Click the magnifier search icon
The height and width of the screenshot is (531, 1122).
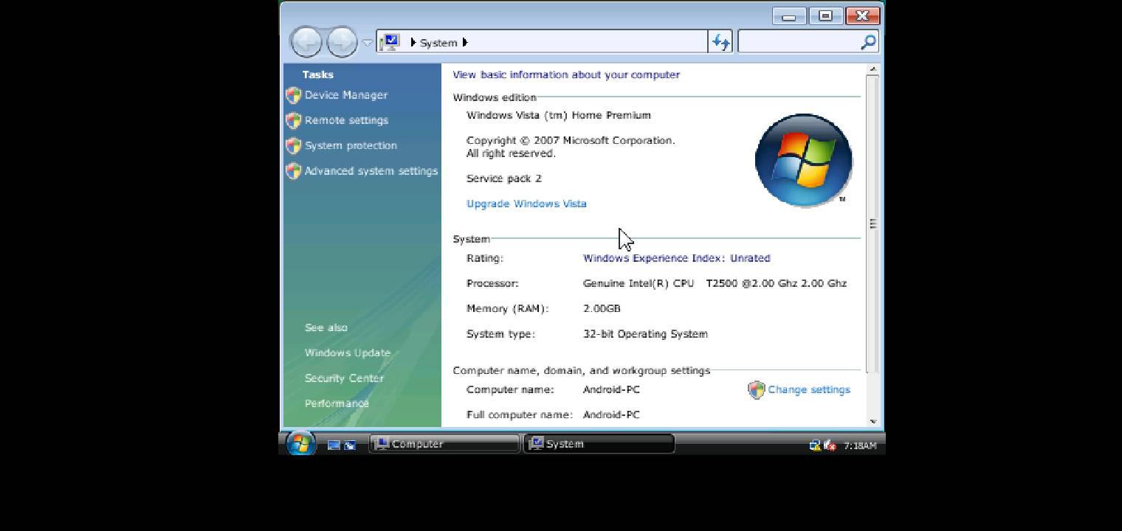coord(869,42)
